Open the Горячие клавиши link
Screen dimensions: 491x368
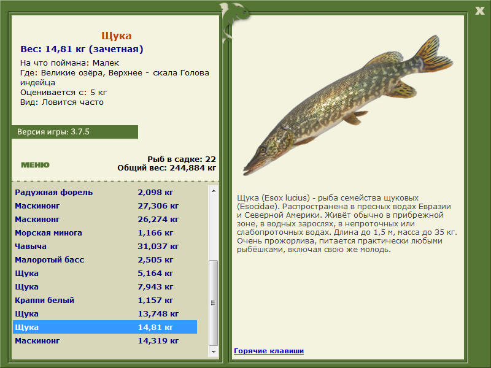[269, 351]
